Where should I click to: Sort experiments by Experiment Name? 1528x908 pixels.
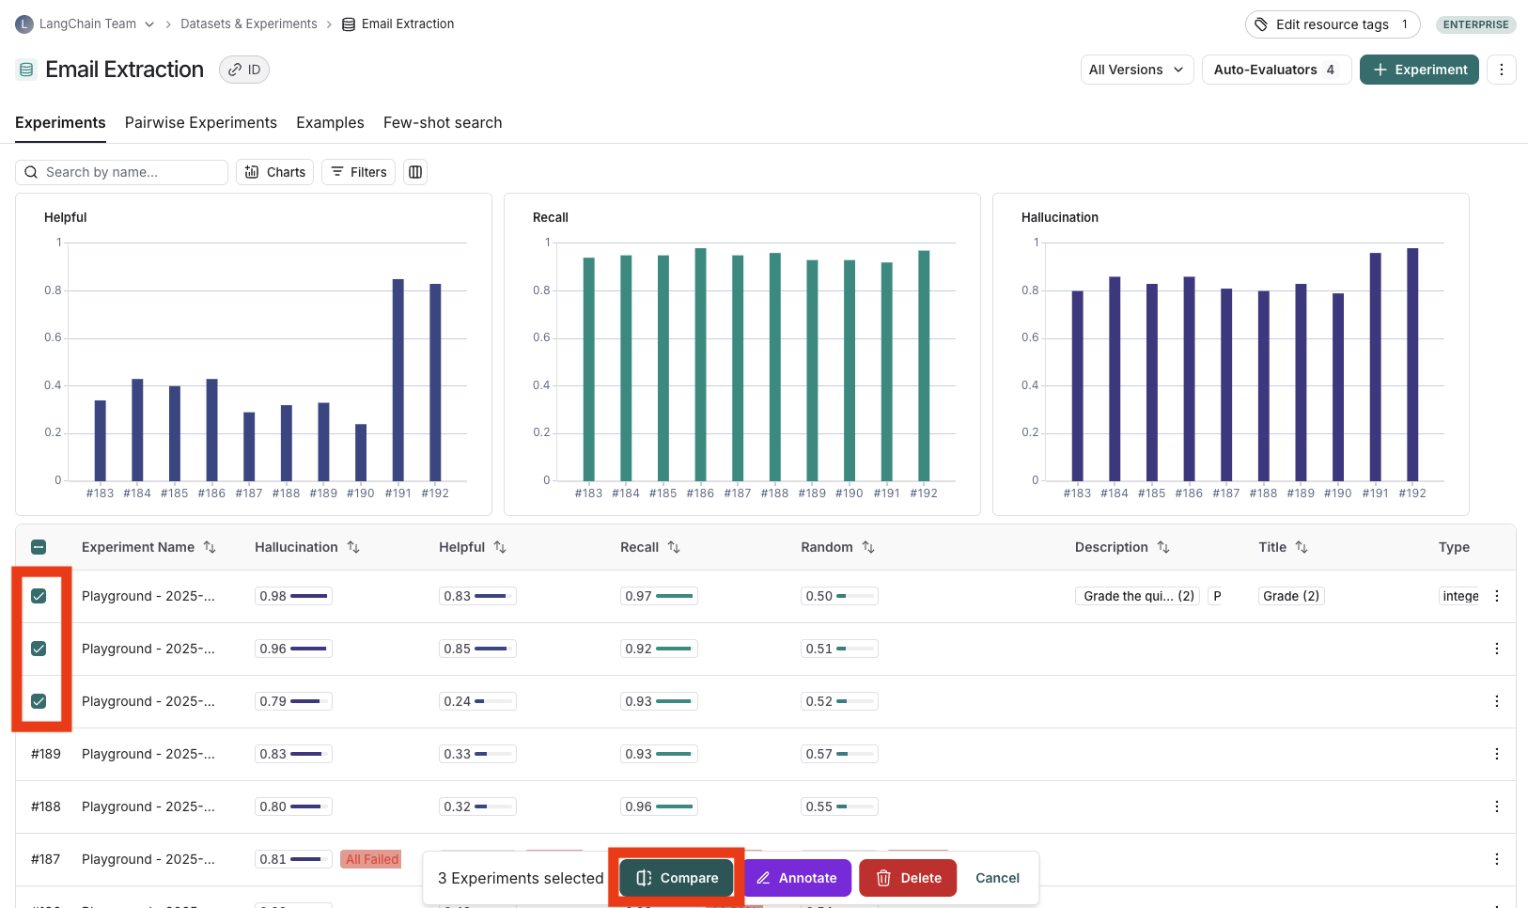[210, 546]
